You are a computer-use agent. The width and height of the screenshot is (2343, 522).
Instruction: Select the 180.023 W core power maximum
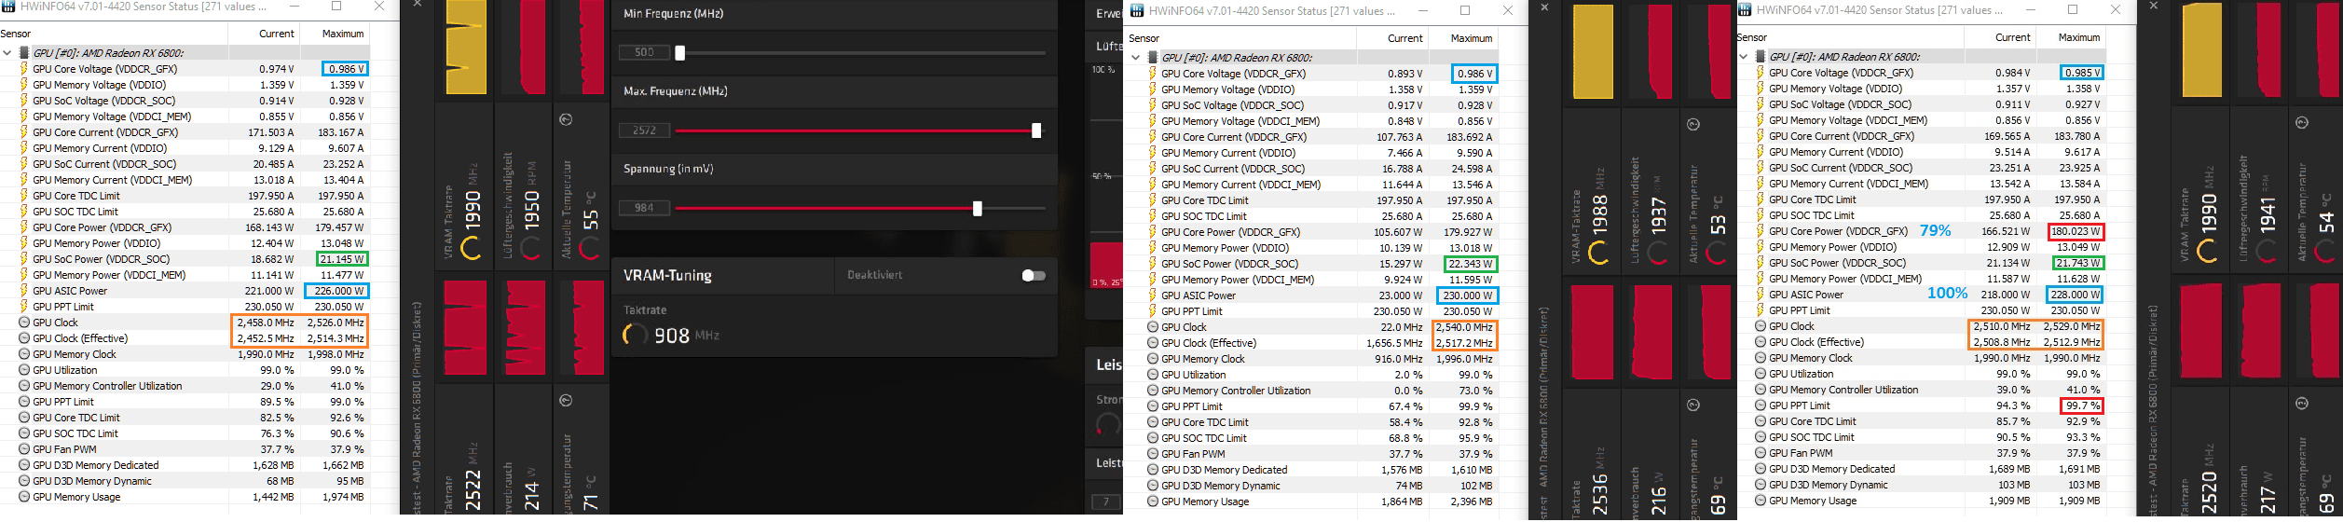pos(2076,231)
